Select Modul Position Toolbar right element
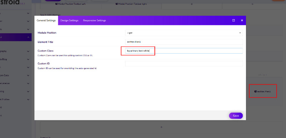This screenshot has height=138, width=286. click(x=131, y=4)
